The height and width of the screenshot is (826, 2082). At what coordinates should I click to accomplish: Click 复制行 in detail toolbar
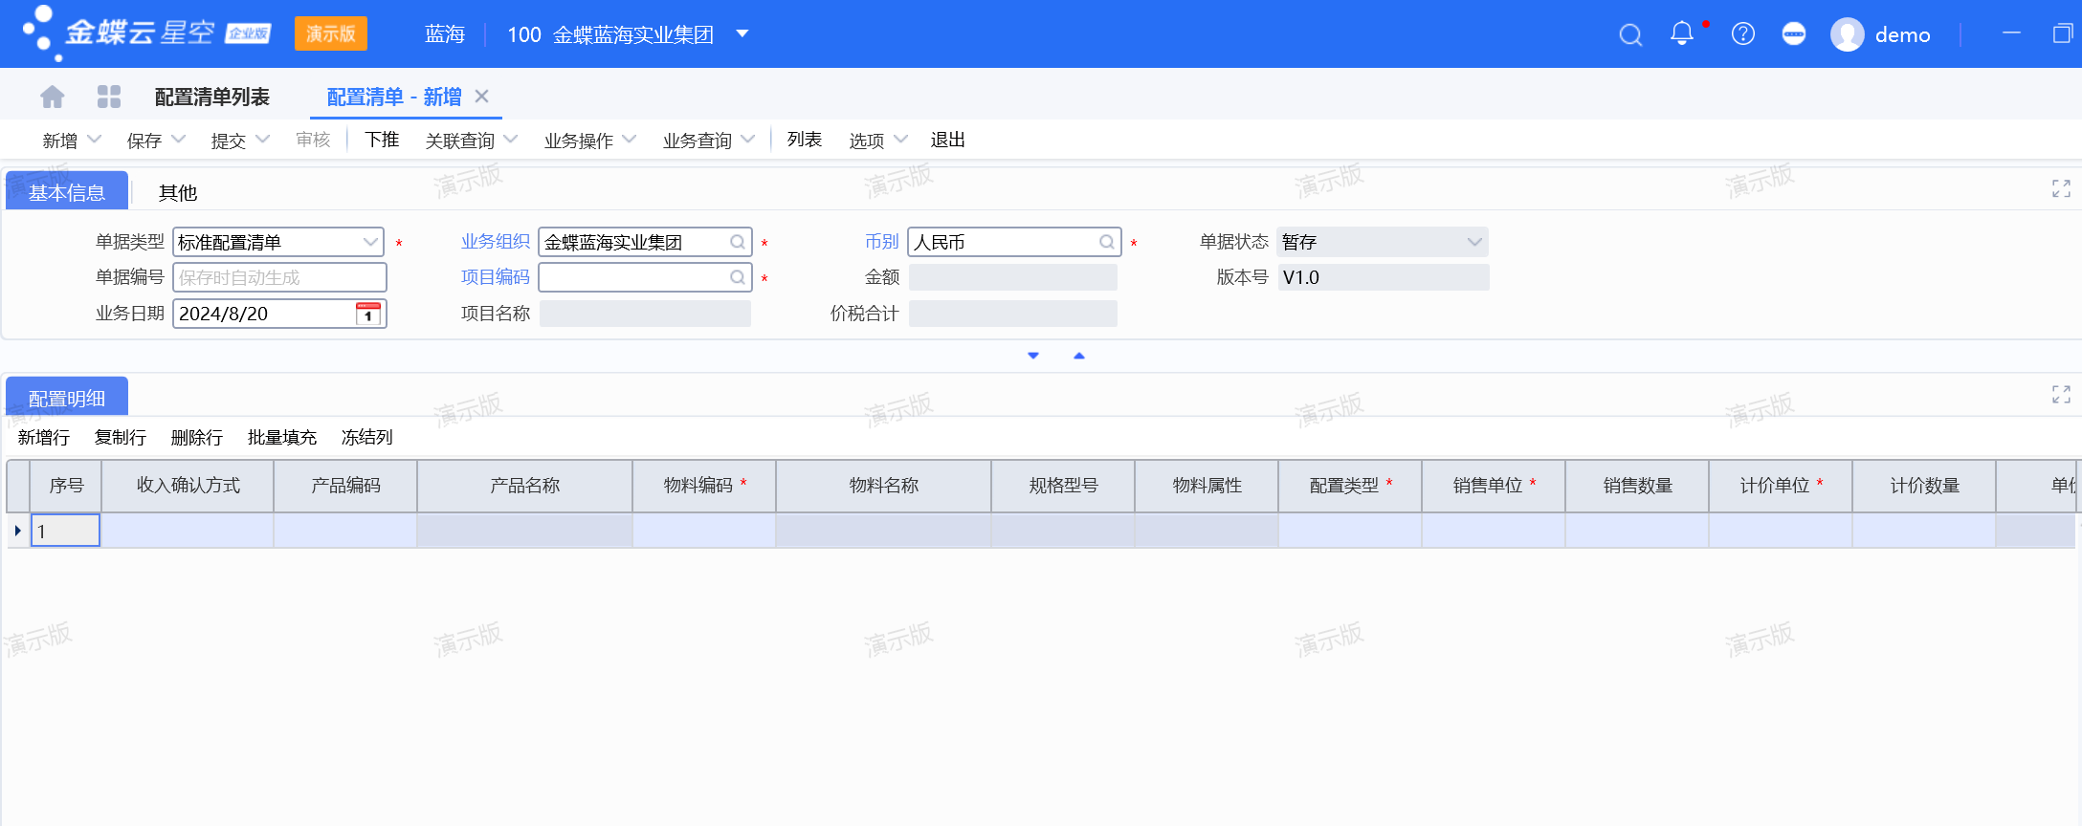coord(121,437)
